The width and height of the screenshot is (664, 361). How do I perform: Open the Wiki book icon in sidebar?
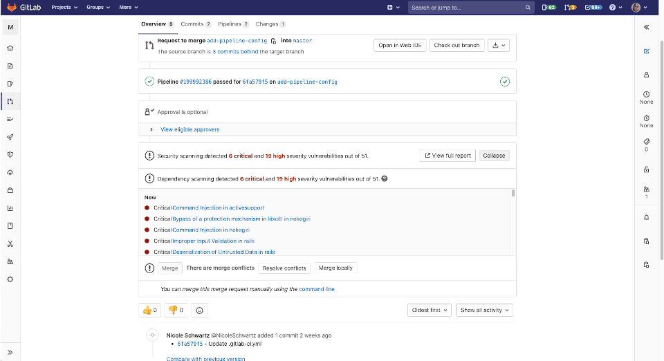click(10, 225)
